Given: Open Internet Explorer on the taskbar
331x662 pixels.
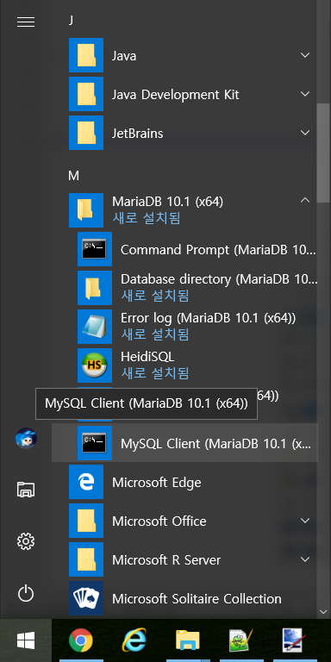Looking at the screenshot, I should tap(134, 641).
